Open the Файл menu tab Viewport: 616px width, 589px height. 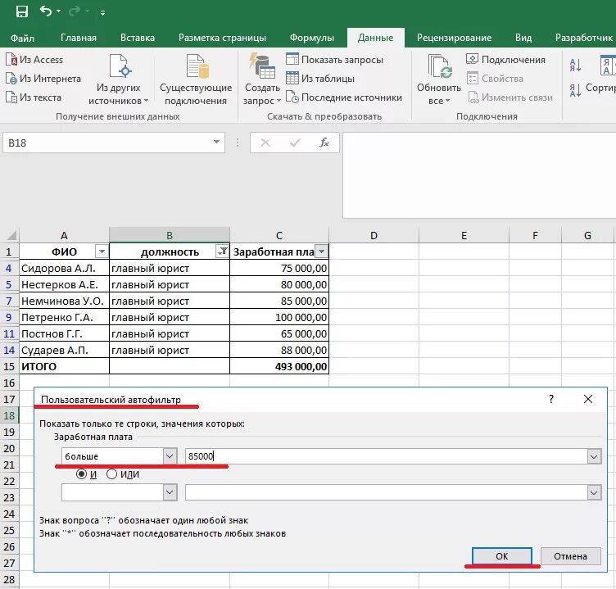[22, 38]
